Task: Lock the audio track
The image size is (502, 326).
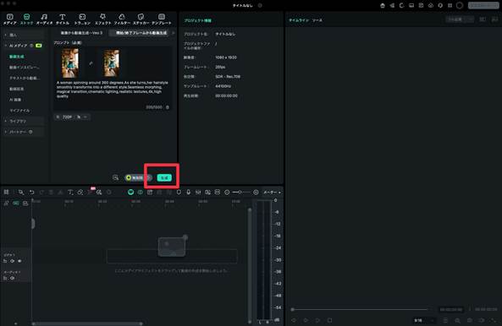Action: coord(5,278)
